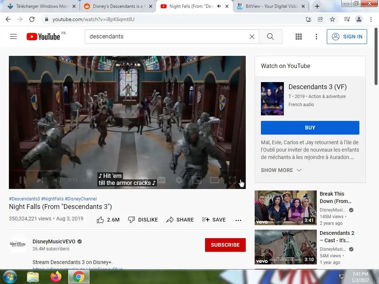Viewport: 379px width, 284px height.
Task: Launch Firefox from the taskbar
Action: pyautogui.click(x=56, y=277)
